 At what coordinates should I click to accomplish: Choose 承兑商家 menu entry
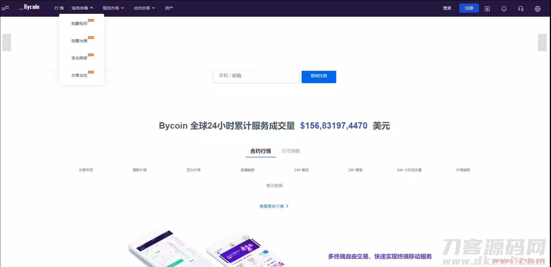click(79, 58)
